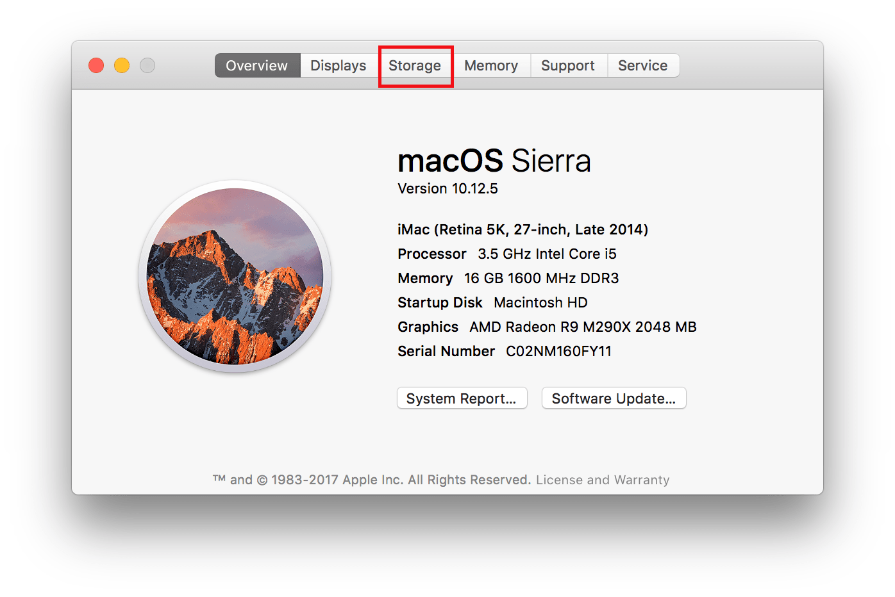The image size is (895, 597).
Task: Click the red close traffic light
Action: 96,65
